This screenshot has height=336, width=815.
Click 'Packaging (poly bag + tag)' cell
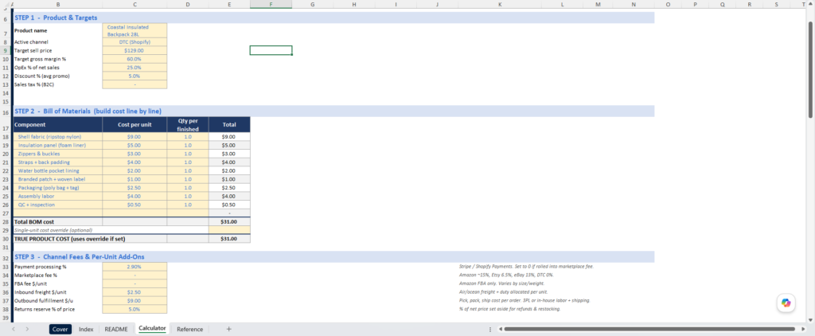57,188
